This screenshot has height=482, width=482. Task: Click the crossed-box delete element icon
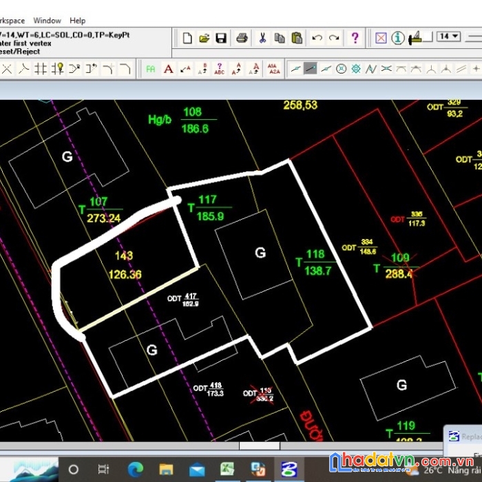pyautogui.click(x=381, y=38)
